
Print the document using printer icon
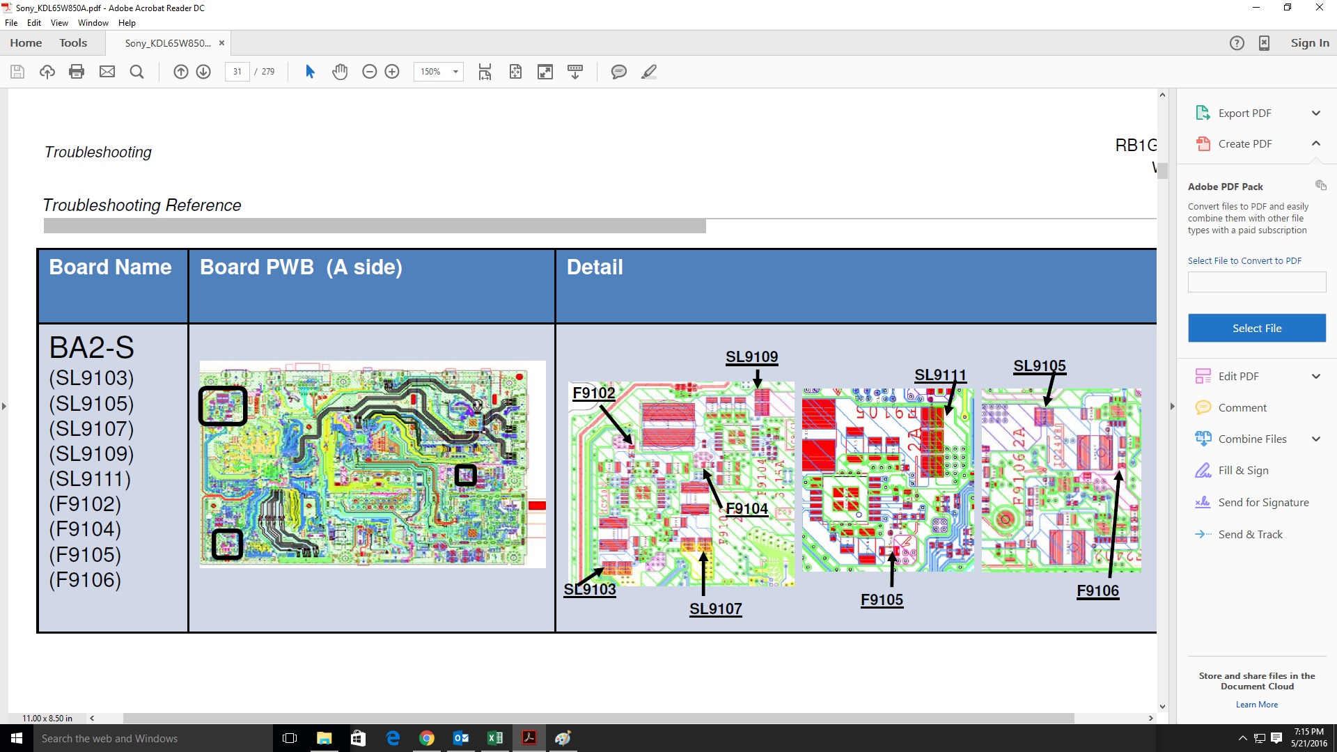(x=77, y=72)
